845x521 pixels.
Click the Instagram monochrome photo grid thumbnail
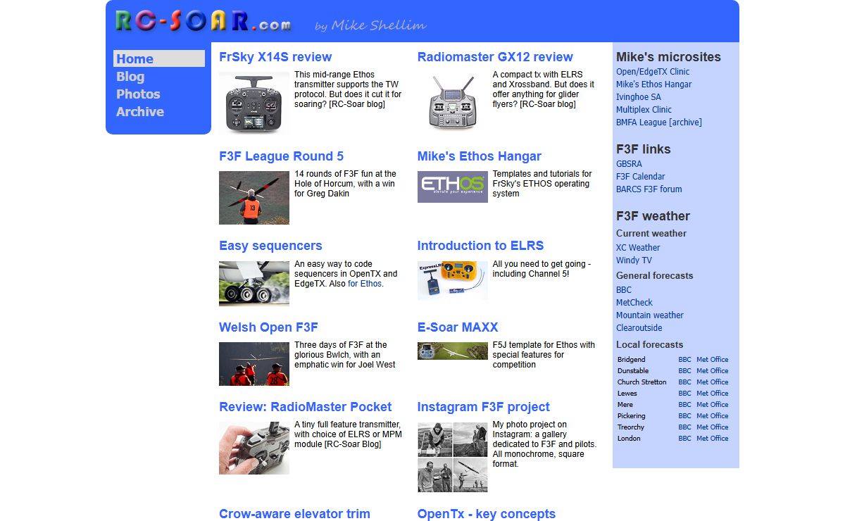pos(453,457)
